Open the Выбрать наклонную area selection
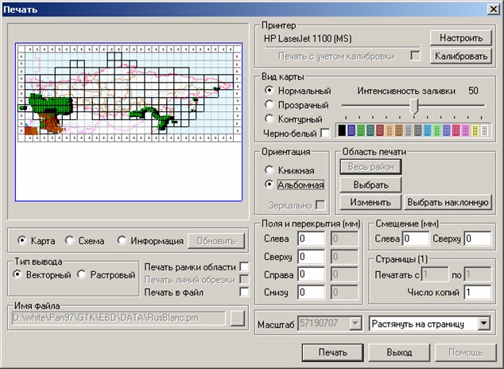 [x=446, y=202]
